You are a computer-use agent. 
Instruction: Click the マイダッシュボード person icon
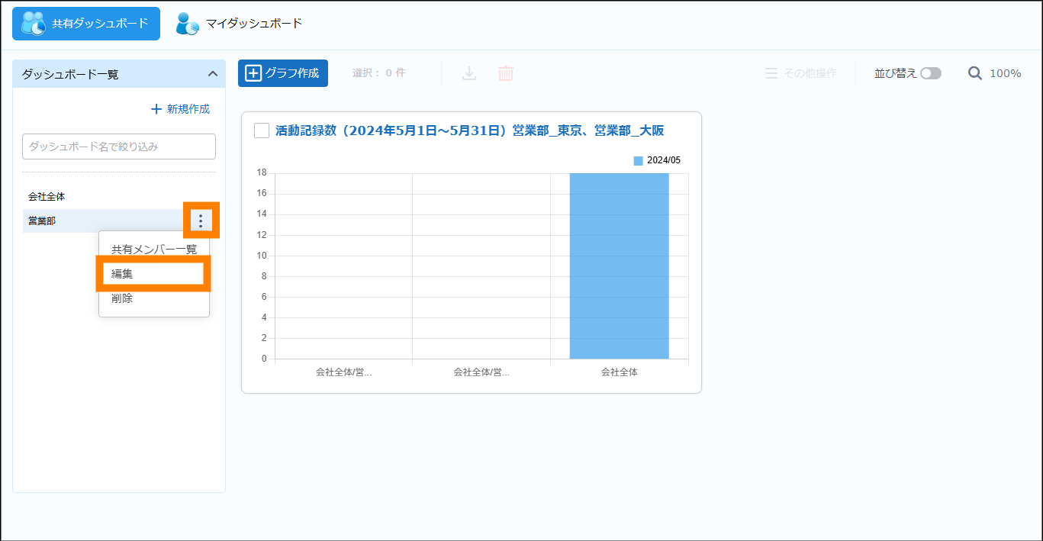[x=187, y=24]
